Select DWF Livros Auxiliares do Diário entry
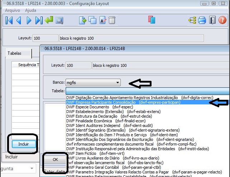Viewport: 230px width, 177px height. coord(147,158)
